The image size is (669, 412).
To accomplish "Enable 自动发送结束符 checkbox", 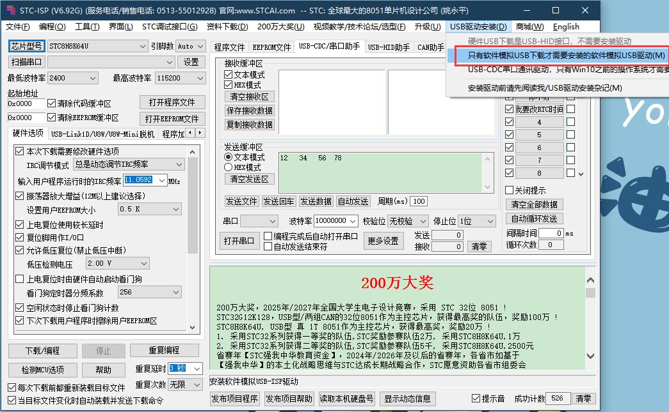I will [268, 247].
